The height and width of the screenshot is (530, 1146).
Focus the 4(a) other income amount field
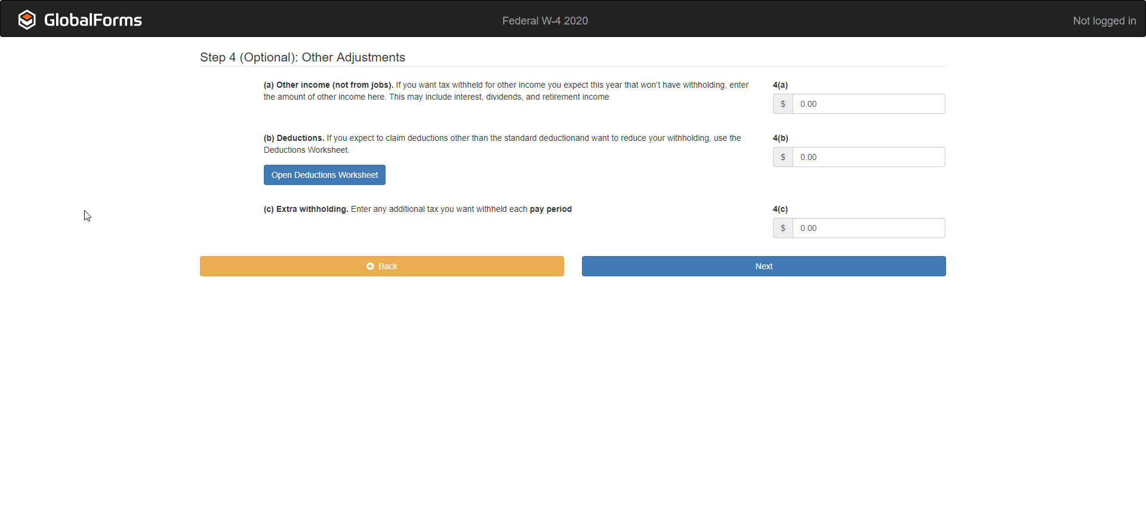point(868,104)
